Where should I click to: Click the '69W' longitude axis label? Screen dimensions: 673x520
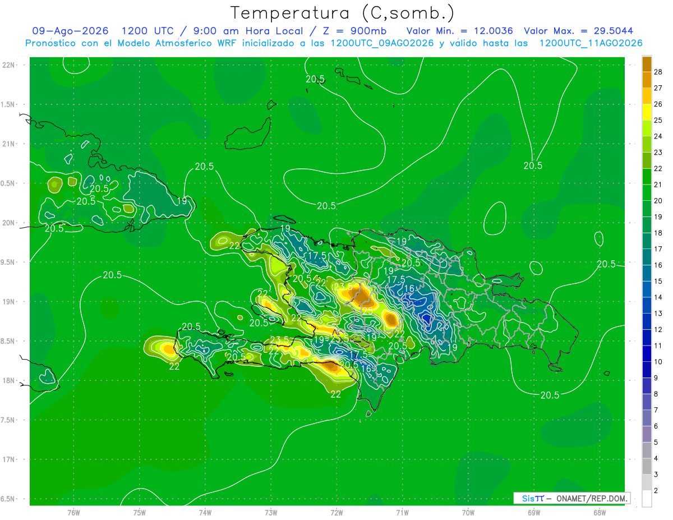pyautogui.click(x=534, y=513)
